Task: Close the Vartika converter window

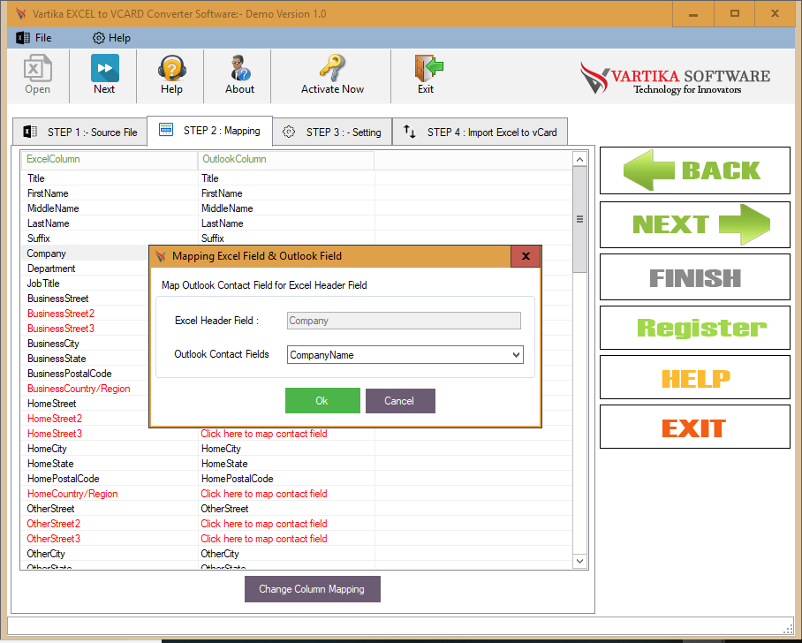Action: [775, 14]
